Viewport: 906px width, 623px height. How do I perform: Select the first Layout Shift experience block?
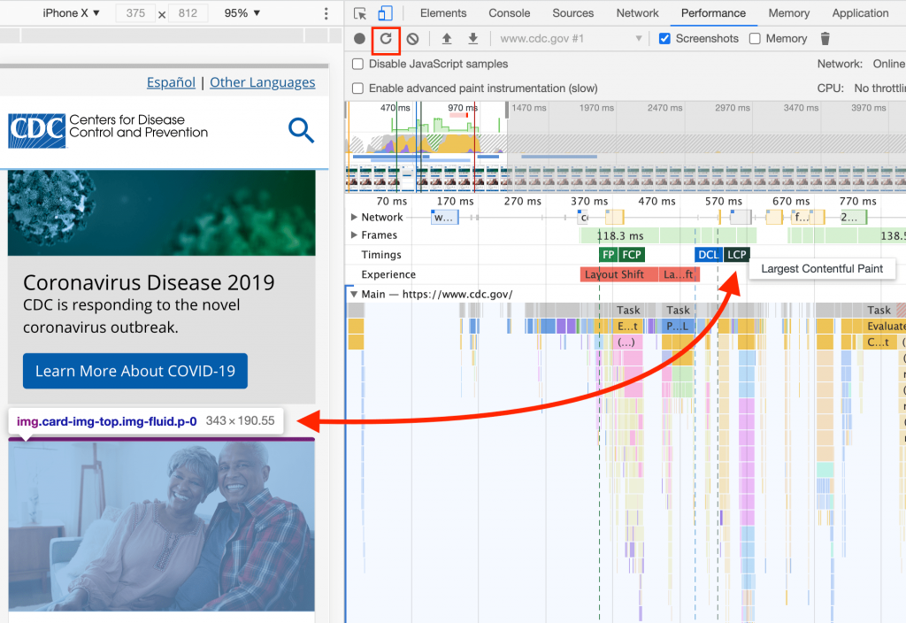(618, 274)
